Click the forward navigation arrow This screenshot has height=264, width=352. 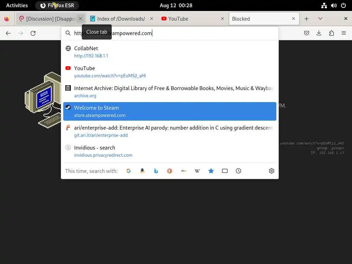21,33
